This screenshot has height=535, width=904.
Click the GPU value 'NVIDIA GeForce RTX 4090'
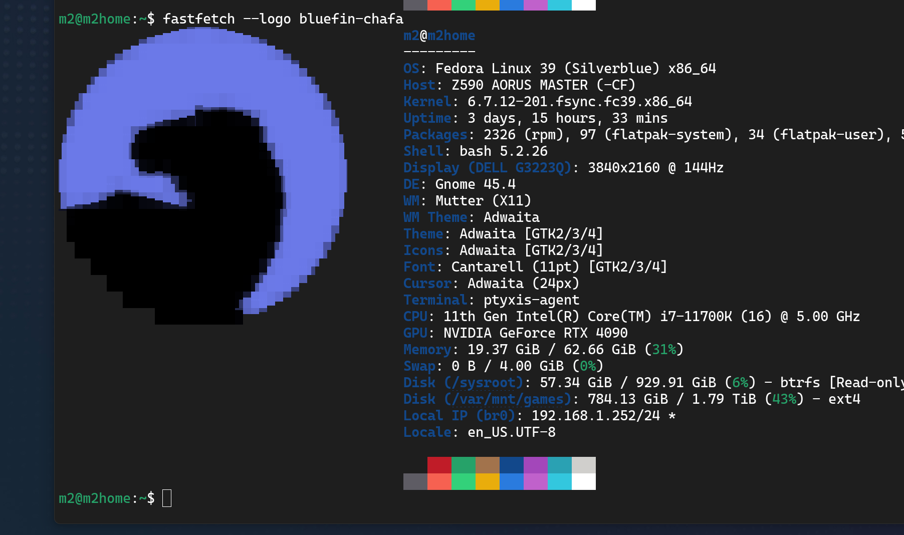pos(536,333)
